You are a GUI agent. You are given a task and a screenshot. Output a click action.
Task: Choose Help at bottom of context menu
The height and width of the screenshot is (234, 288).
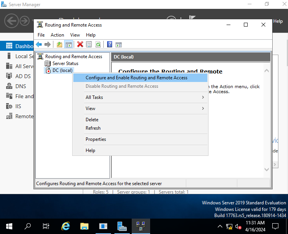(140, 150)
